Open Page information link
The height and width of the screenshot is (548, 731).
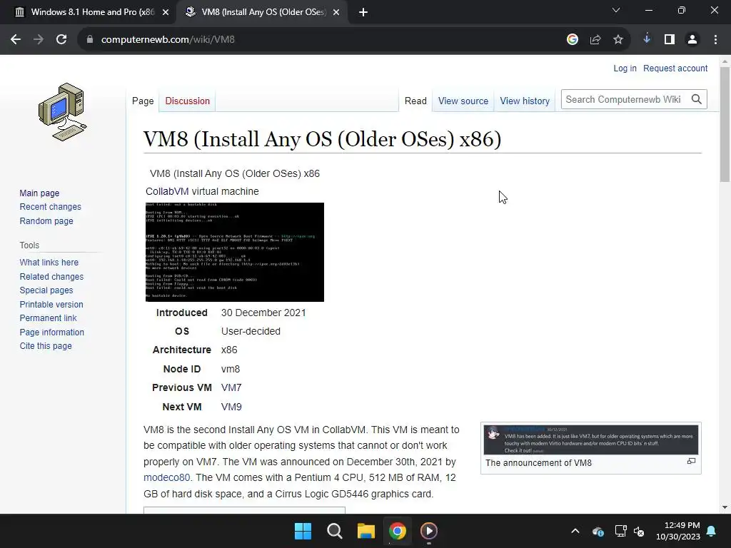(51, 333)
